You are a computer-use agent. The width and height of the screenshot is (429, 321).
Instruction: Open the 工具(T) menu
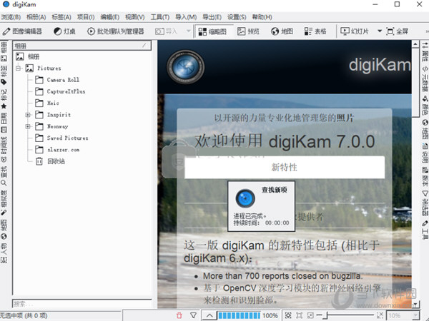(x=160, y=17)
